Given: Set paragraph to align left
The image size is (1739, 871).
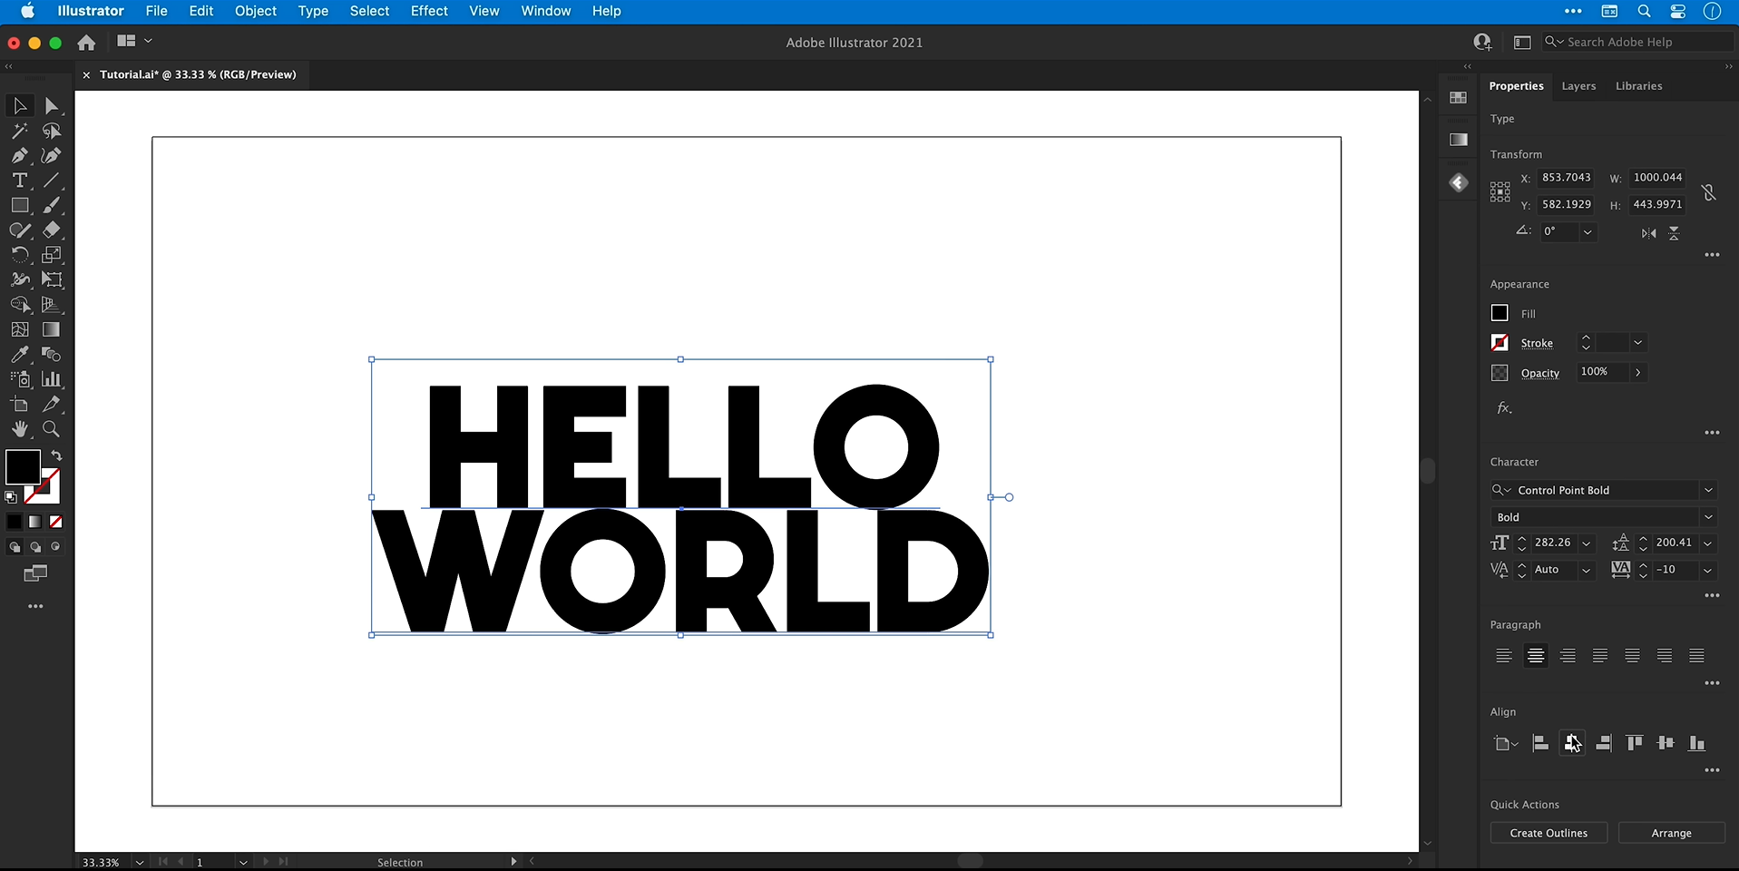Looking at the screenshot, I should (1504, 656).
